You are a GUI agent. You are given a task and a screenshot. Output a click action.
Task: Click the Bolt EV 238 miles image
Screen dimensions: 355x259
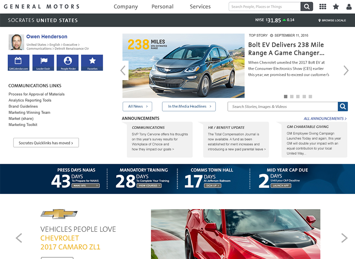(x=183, y=65)
